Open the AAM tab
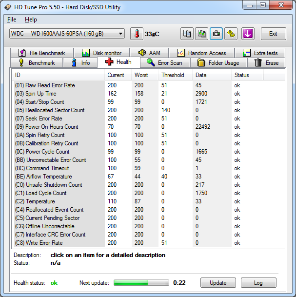 pos(149,53)
